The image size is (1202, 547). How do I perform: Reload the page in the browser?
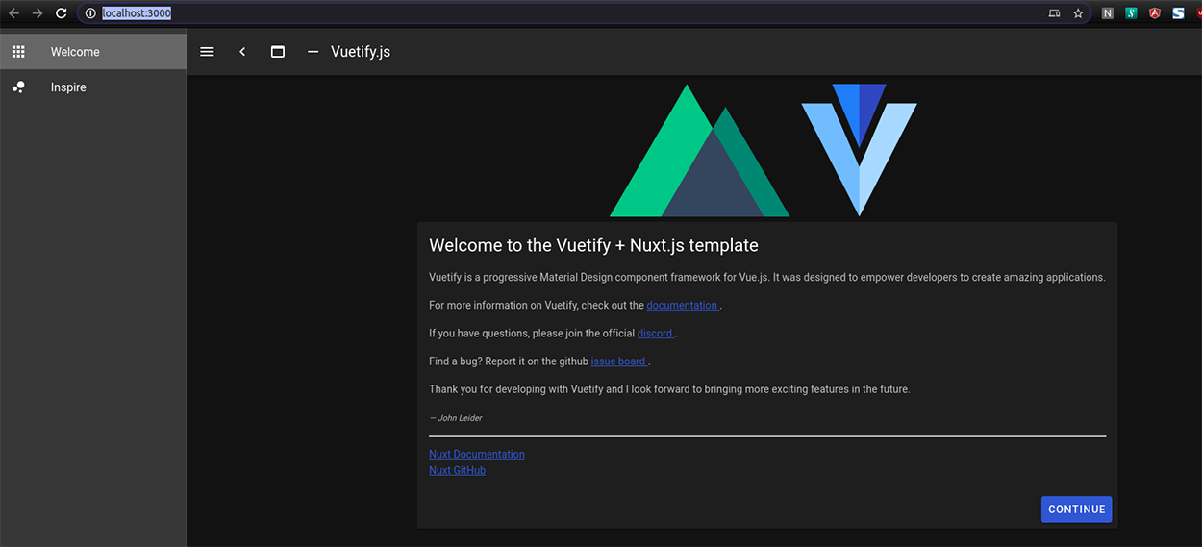[x=62, y=13]
